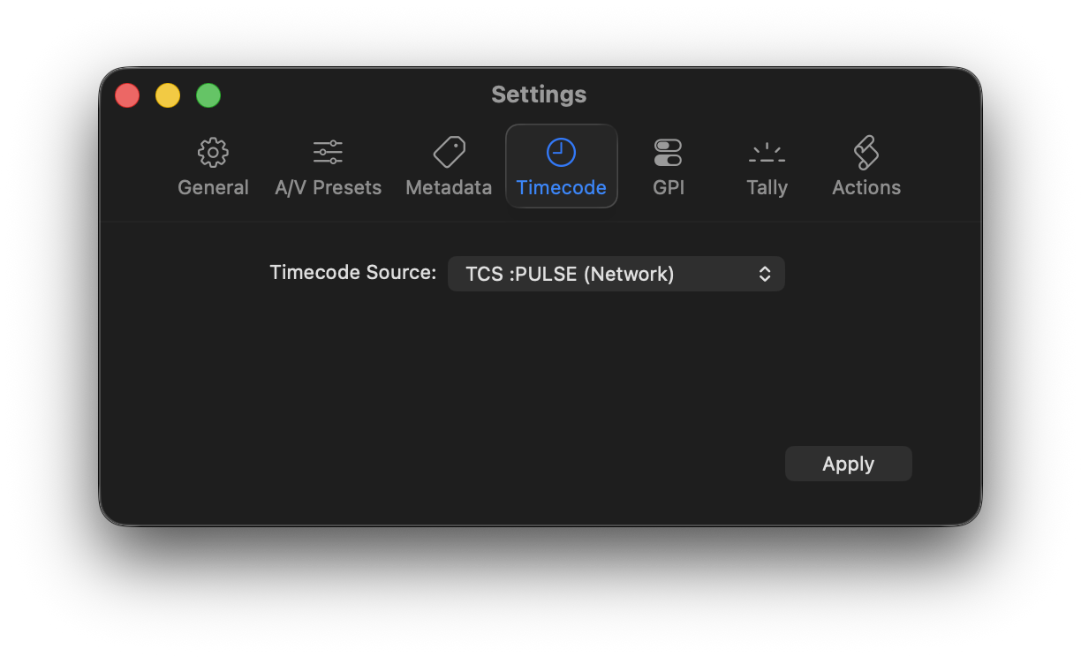Click the green zoom window button
1081x657 pixels.
coord(208,95)
